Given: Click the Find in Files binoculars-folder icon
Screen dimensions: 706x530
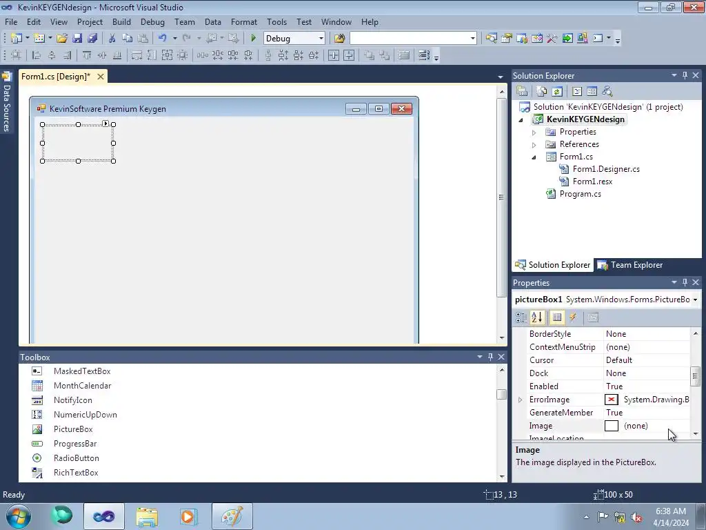Looking at the screenshot, I should click(339, 39).
